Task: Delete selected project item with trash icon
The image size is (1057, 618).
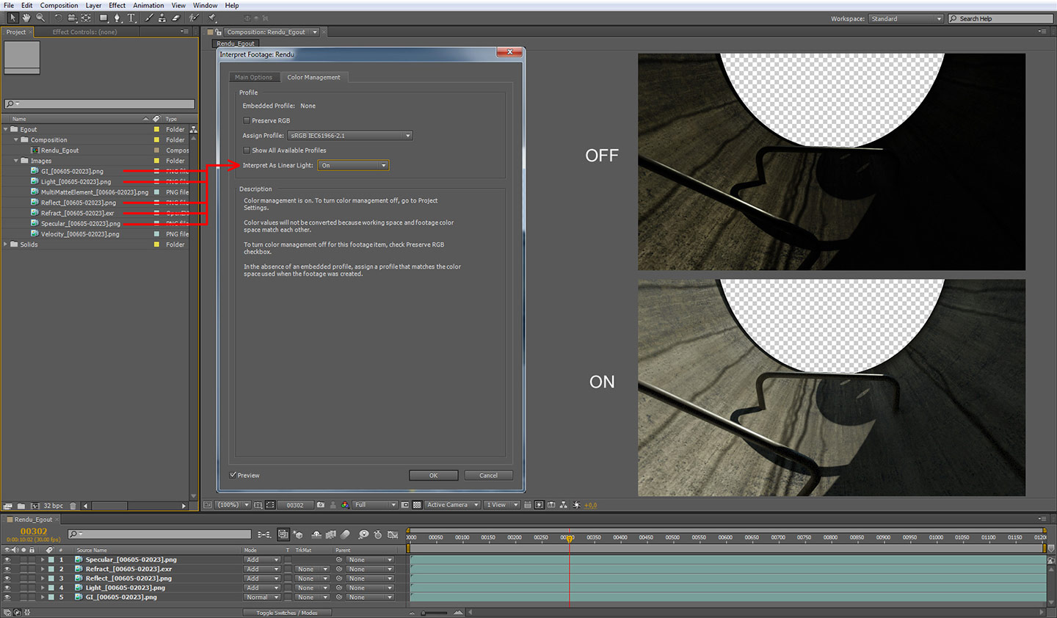Action: click(73, 506)
